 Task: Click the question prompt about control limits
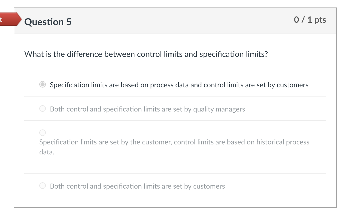point(146,54)
